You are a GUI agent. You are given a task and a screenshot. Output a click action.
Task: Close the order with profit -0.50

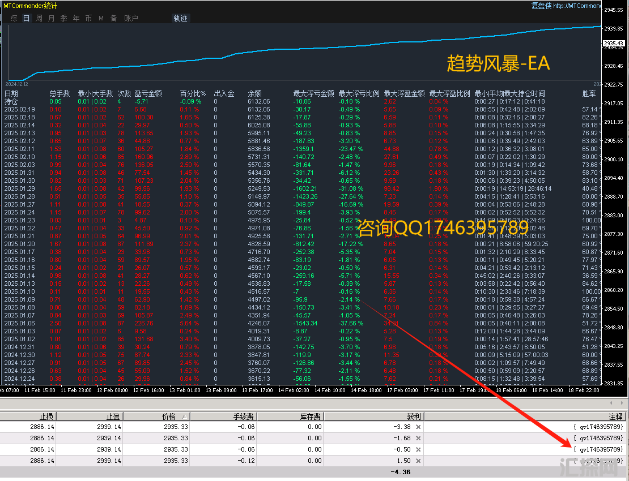[418, 449]
